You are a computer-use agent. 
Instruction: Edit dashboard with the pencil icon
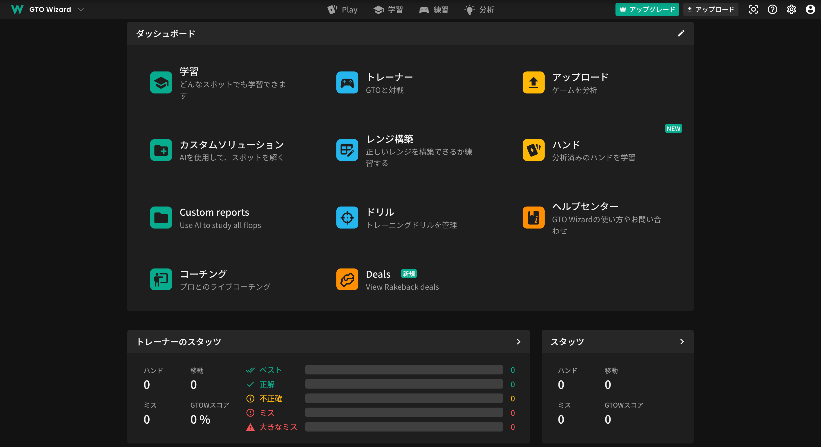pos(681,33)
